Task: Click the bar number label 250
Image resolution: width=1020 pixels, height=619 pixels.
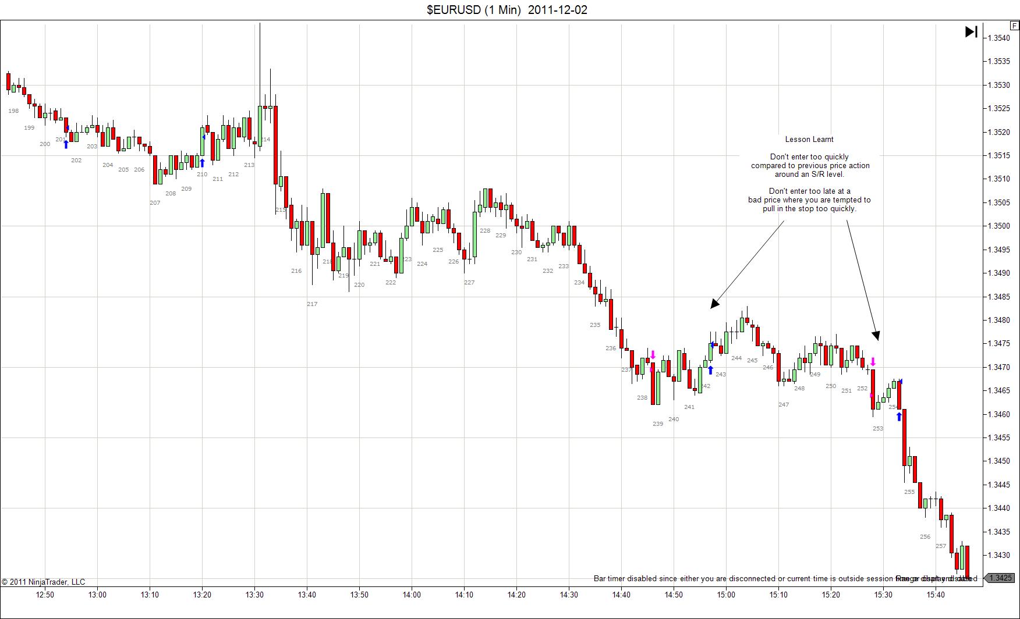Action: [831, 386]
